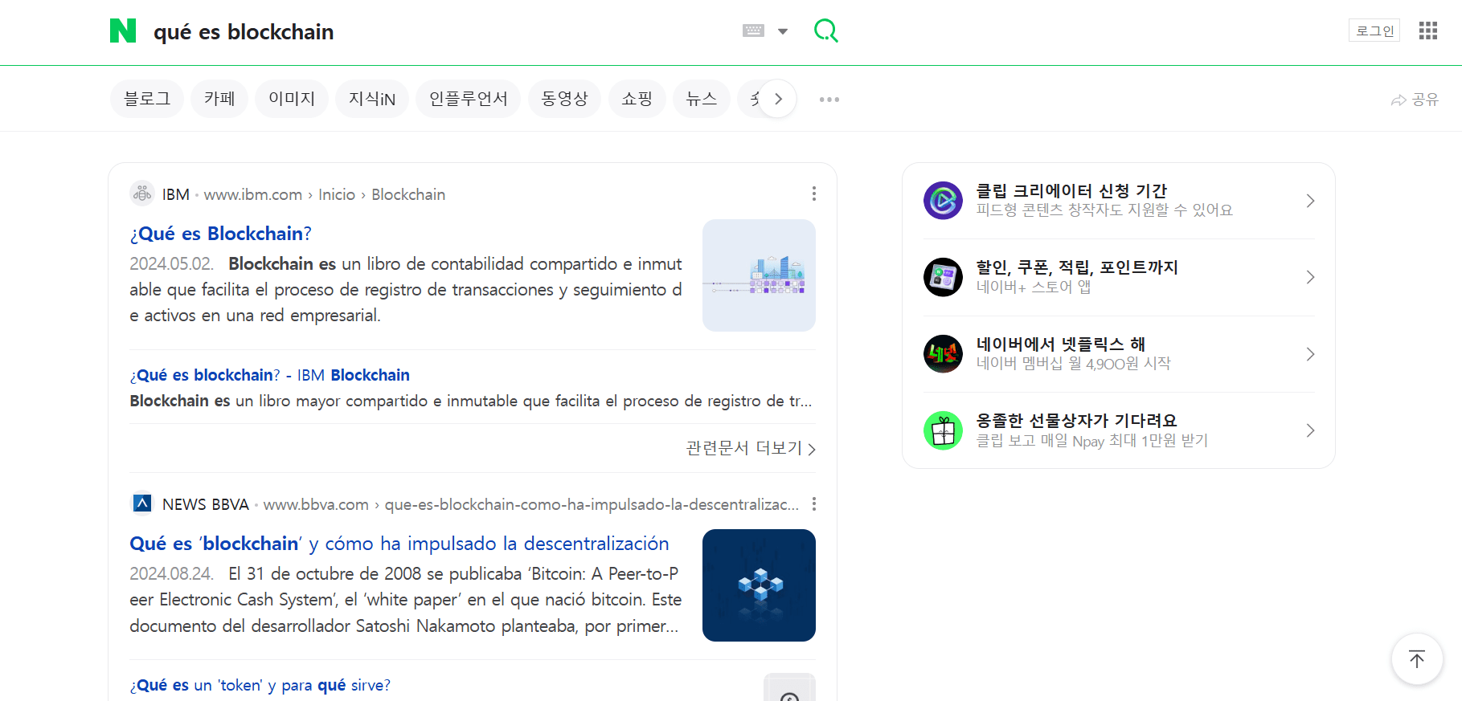Open the on-screen keyboard icon

click(x=753, y=31)
